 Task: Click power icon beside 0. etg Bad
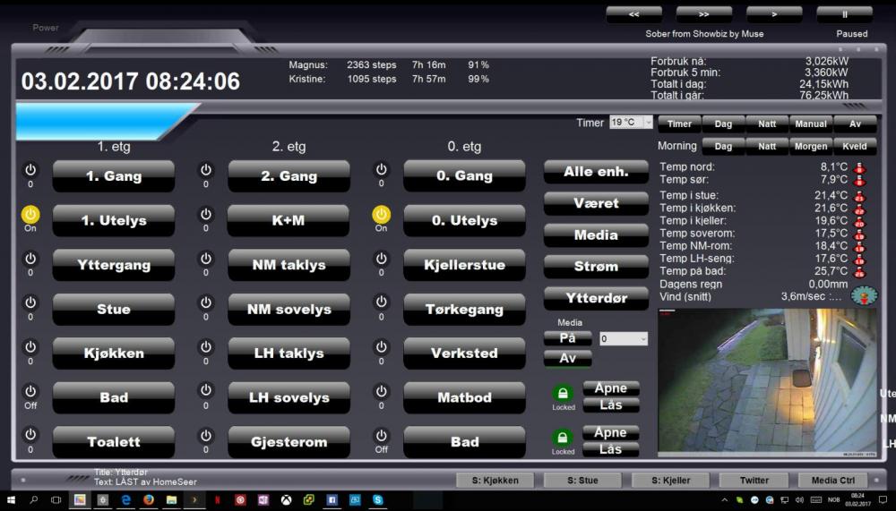[x=381, y=435]
